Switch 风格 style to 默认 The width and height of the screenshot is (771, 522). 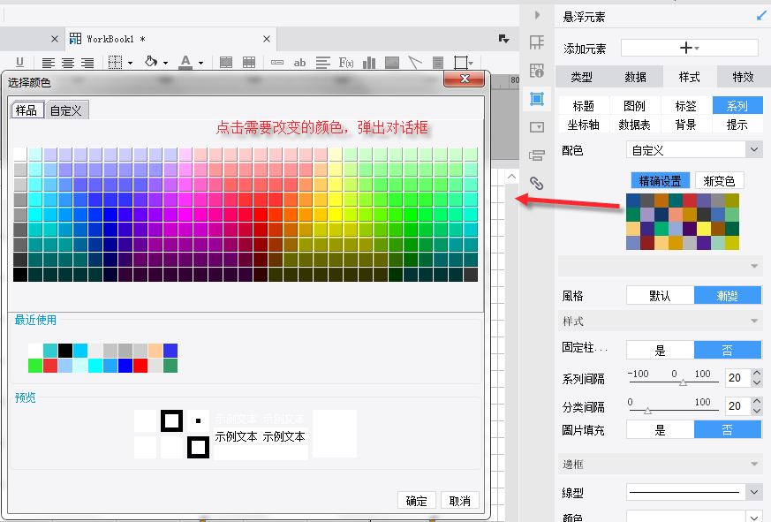(x=660, y=296)
